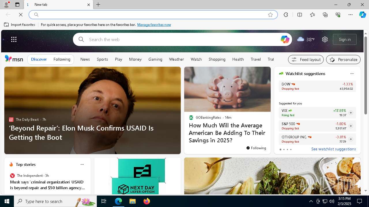The image size is (369, 207).
Task: Open volume control in system tray
Action: 332,201
